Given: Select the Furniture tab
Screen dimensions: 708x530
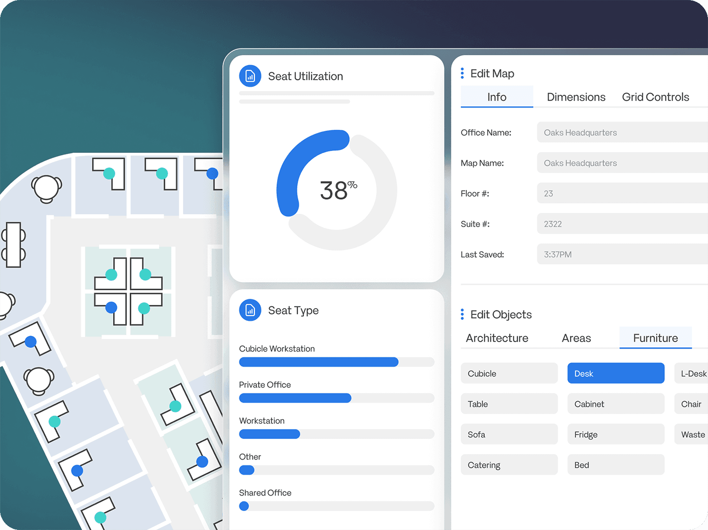Looking at the screenshot, I should (x=655, y=338).
